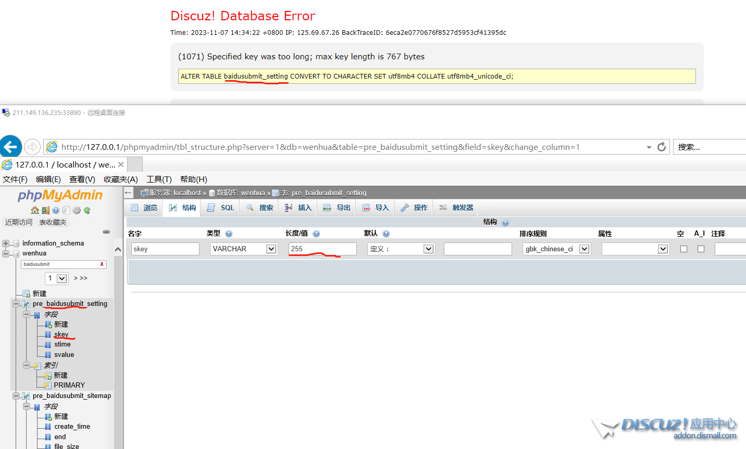Click the 长度/值 field containing 255

(x=322, y=249)
